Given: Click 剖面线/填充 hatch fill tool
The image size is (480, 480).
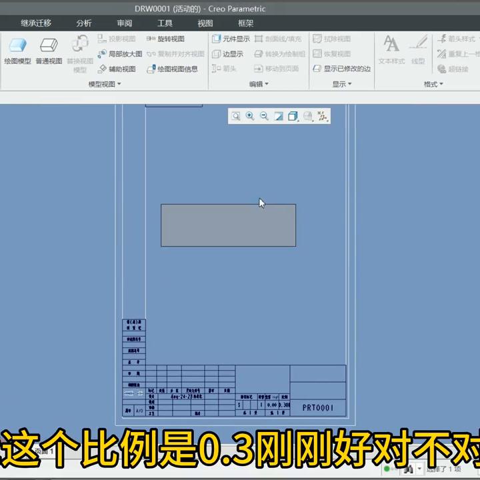Looking at the screenshot, I should [x=278, y=39].
